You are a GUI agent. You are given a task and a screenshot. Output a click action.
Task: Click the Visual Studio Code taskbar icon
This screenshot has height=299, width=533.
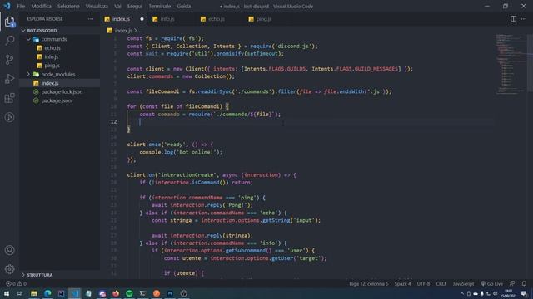(75, 293)
